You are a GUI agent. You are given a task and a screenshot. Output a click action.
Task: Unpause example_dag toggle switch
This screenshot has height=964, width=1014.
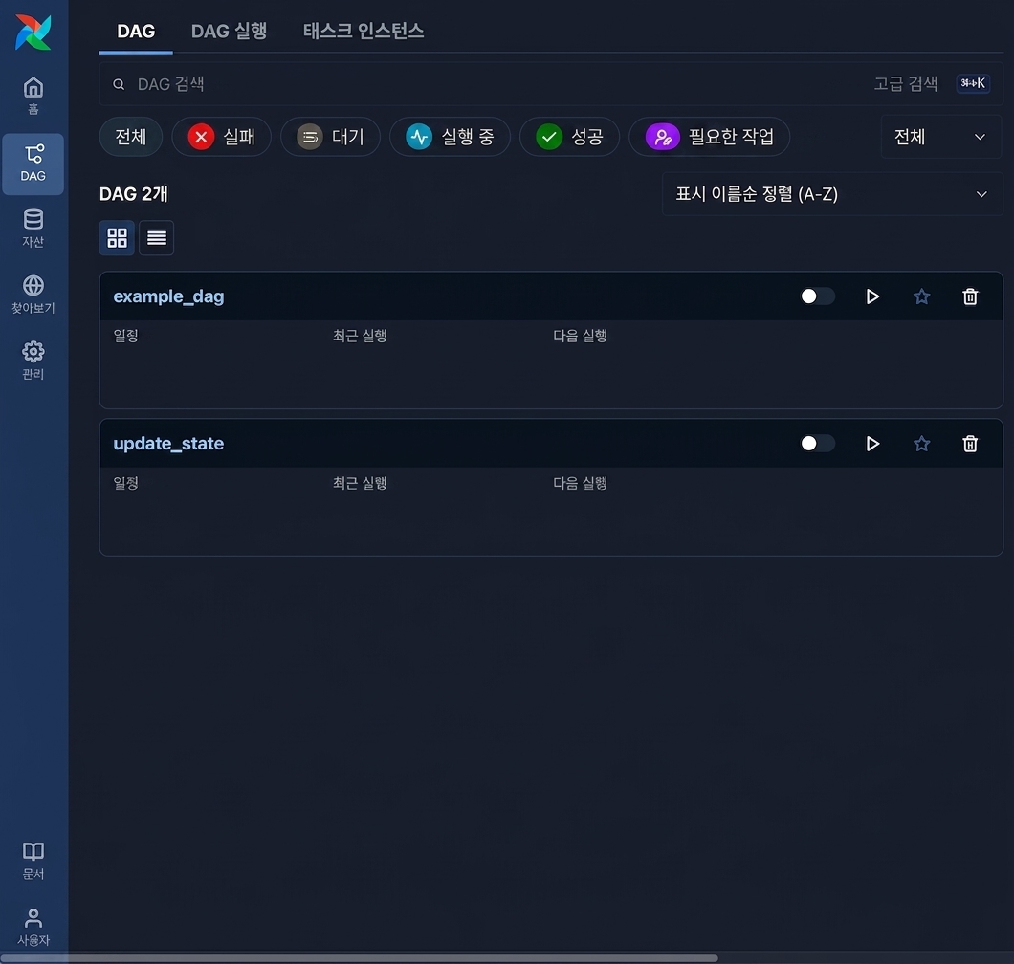[x=817, y=296]
